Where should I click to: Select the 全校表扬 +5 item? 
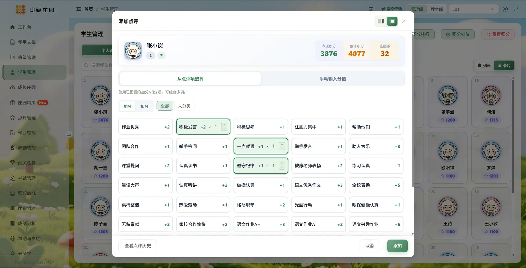pos(376,185)
